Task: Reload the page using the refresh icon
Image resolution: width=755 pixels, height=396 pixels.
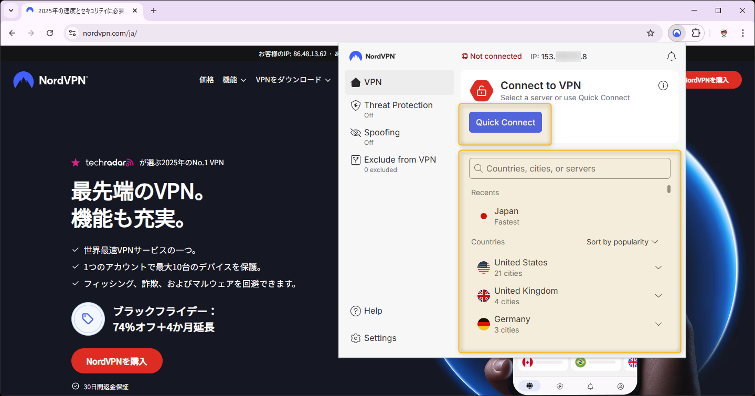Action: tap(50, 33)
